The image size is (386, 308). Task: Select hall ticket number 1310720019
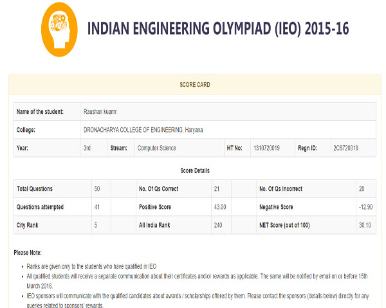(x=266, y=148)
